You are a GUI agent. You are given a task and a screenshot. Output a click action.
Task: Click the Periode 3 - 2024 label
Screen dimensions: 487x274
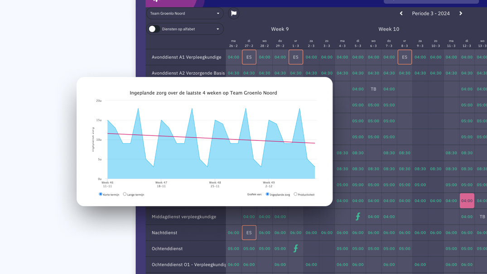pyautogui.click(x=430, y=14)
